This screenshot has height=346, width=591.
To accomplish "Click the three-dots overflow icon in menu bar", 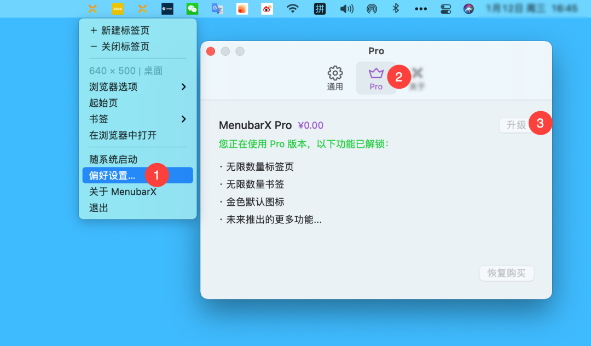I will [421, 9].
